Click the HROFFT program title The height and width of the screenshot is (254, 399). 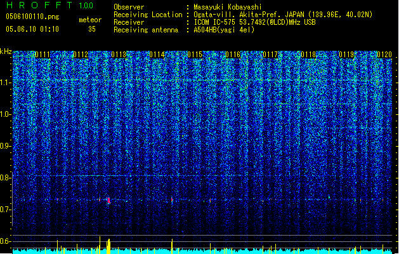coord(40,5)
